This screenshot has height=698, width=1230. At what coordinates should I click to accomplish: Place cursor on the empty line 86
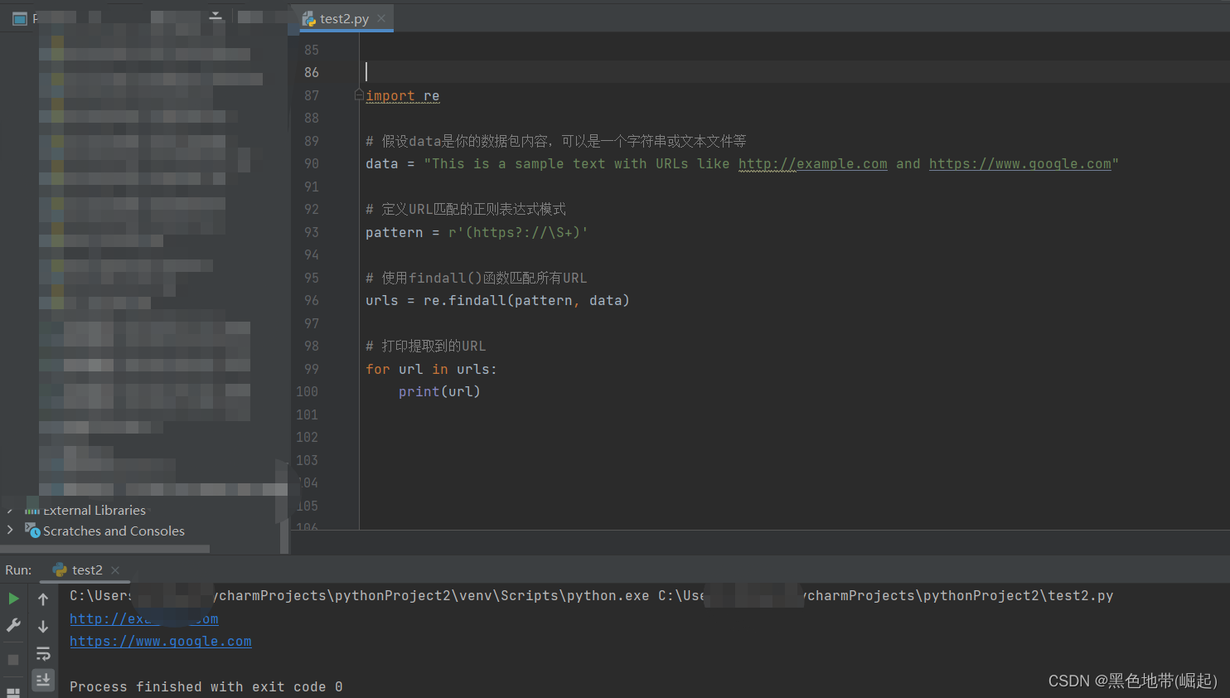point(794,72)
